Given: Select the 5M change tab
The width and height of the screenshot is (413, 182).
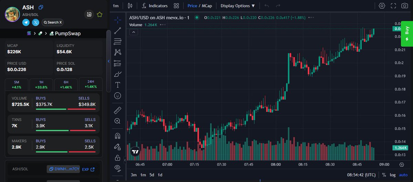Looking at the screenshot, I should [x=17, y=84].
